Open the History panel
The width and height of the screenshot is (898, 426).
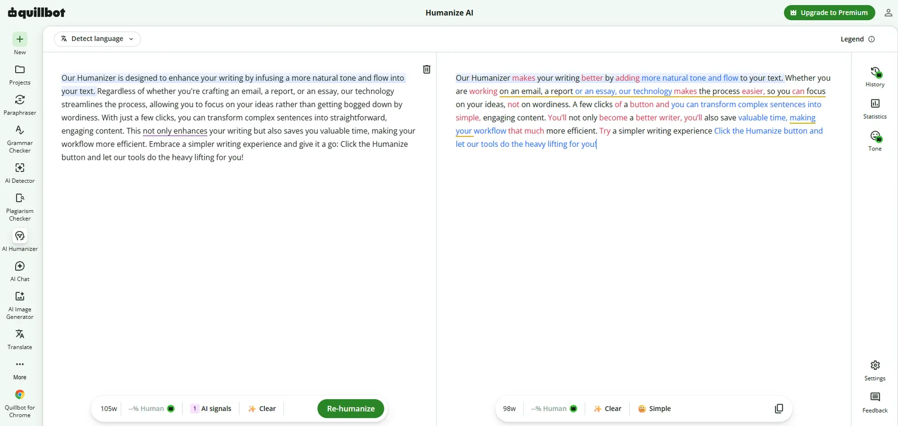pyautogui.click(x=875, y=77)
